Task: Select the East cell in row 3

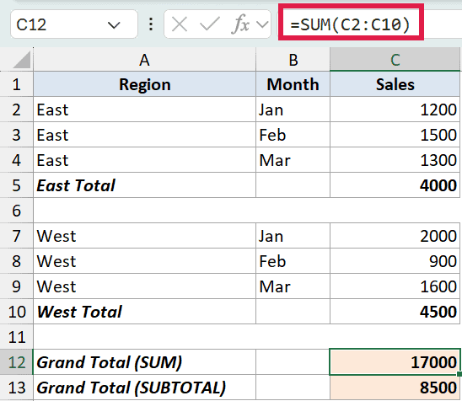Action: [x=145, y=135]
